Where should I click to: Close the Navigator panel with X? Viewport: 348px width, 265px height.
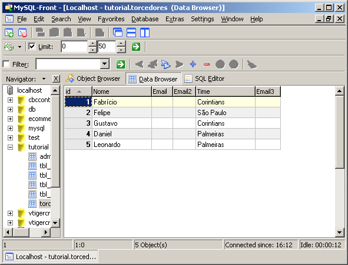point(56,78)
